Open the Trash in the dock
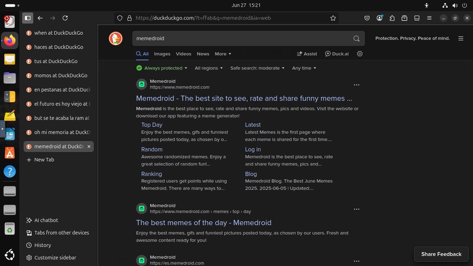 10,229
